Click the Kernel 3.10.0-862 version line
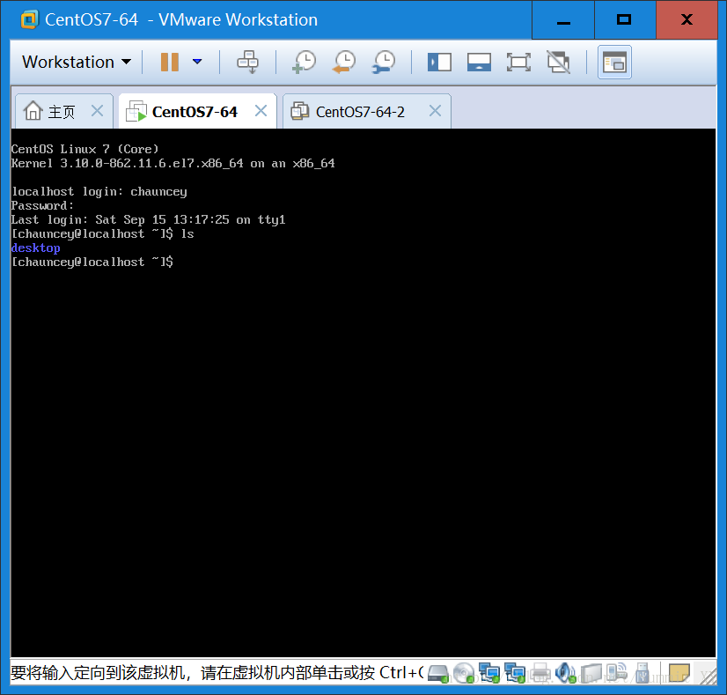Screen dimensions: 727x695 click(173, 163)
